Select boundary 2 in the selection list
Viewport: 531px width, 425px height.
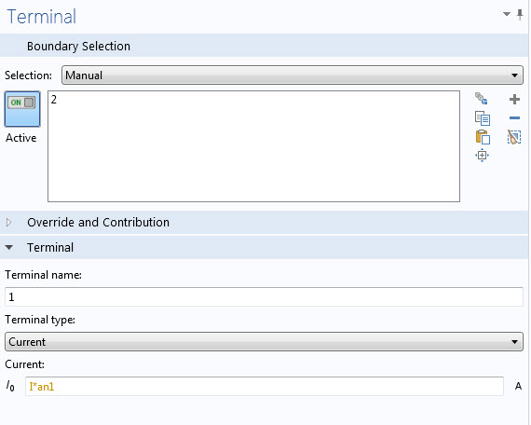(54, 100)
